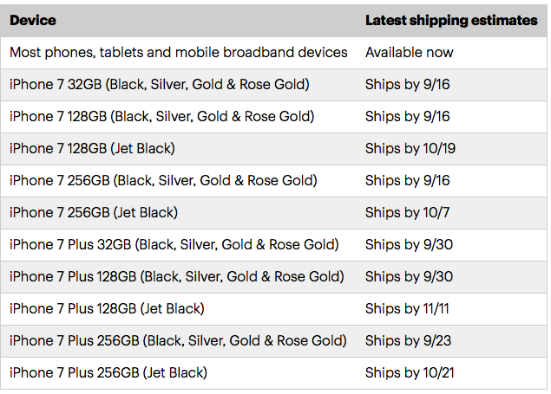Screen dimensions: 551x394
Task: Click Ships by 9/16 for iPhone 7 32GB
Action: pyautogui.click(x=408, y=85)
